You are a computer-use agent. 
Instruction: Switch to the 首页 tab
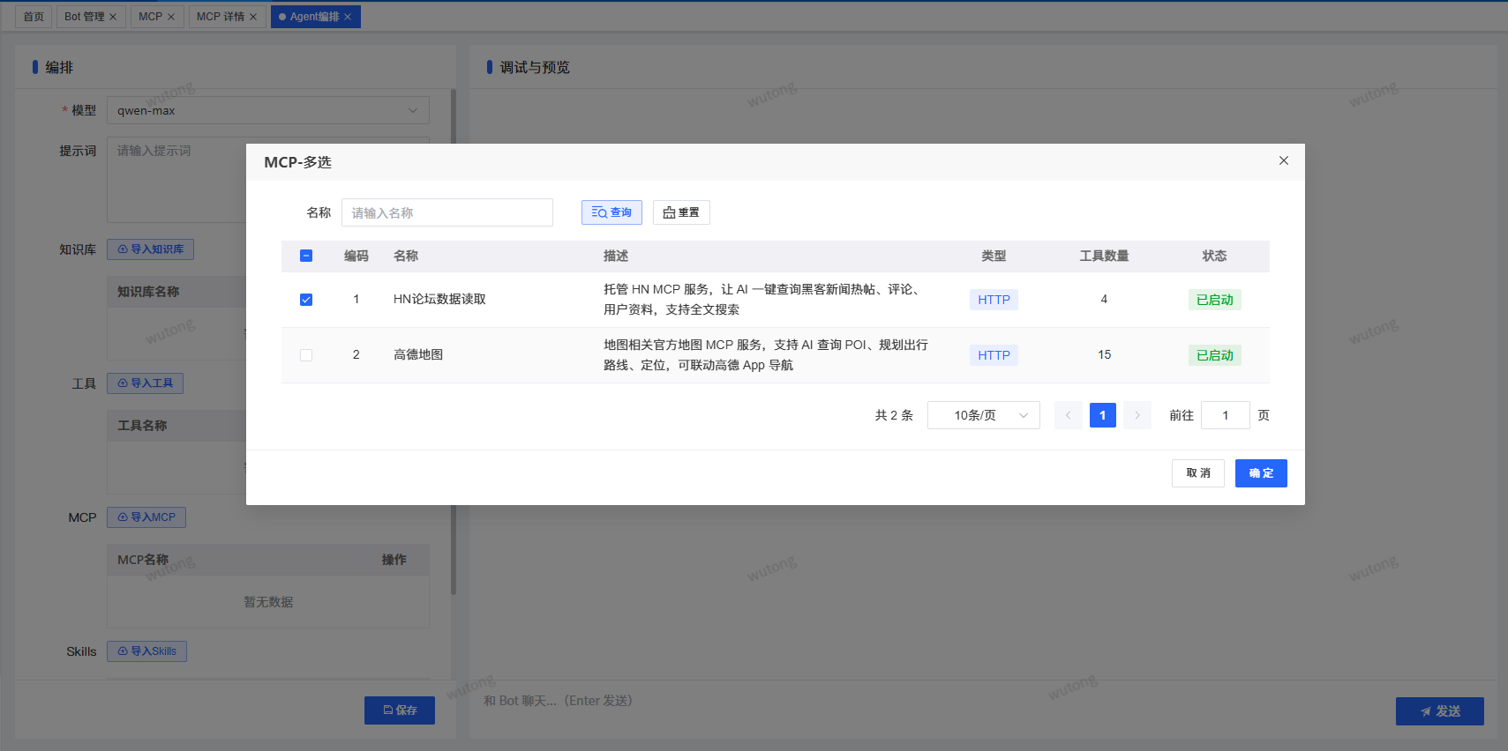click(x=34, y=17)
